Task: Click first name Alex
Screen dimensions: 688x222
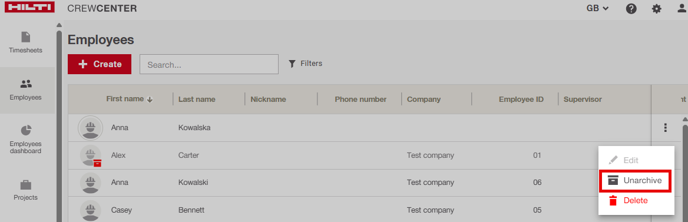Action: click(x=118, y=155)
